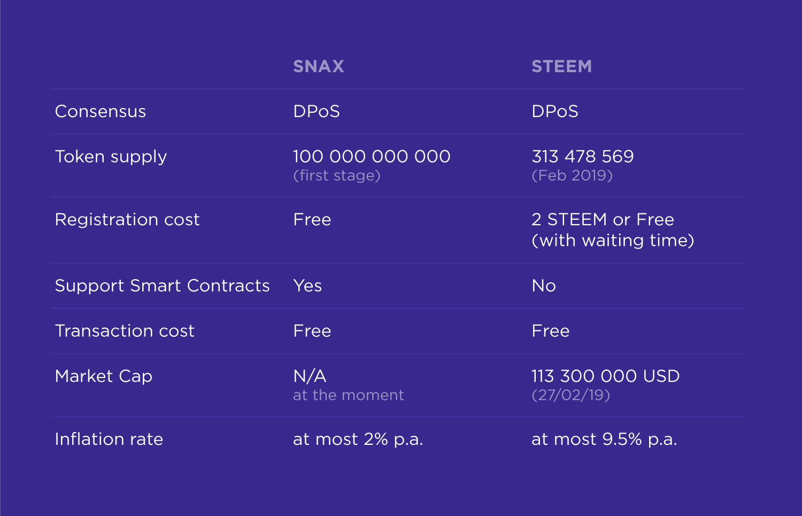
Task: Click the 313 478 569 supply value
Action: pos(582,156)
